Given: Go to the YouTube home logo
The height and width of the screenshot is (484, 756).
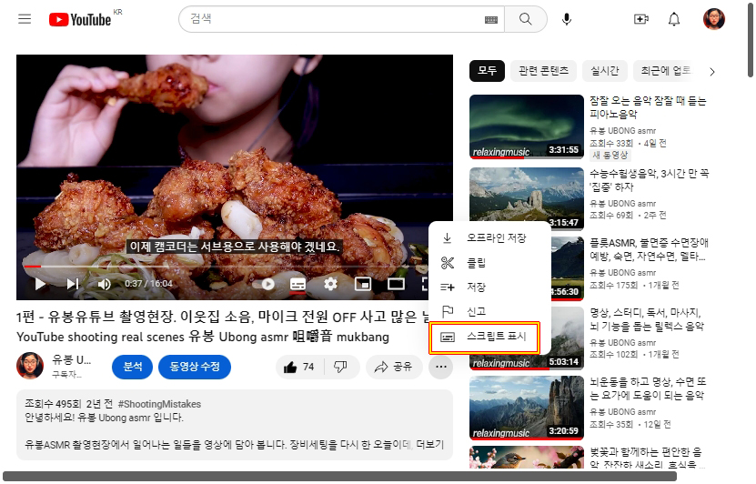Looking at the screenshot, I should click(x=80, y=19).
